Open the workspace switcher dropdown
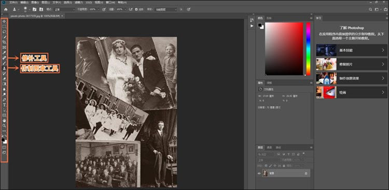The image size is (389, 190). (x=378, y=9)
